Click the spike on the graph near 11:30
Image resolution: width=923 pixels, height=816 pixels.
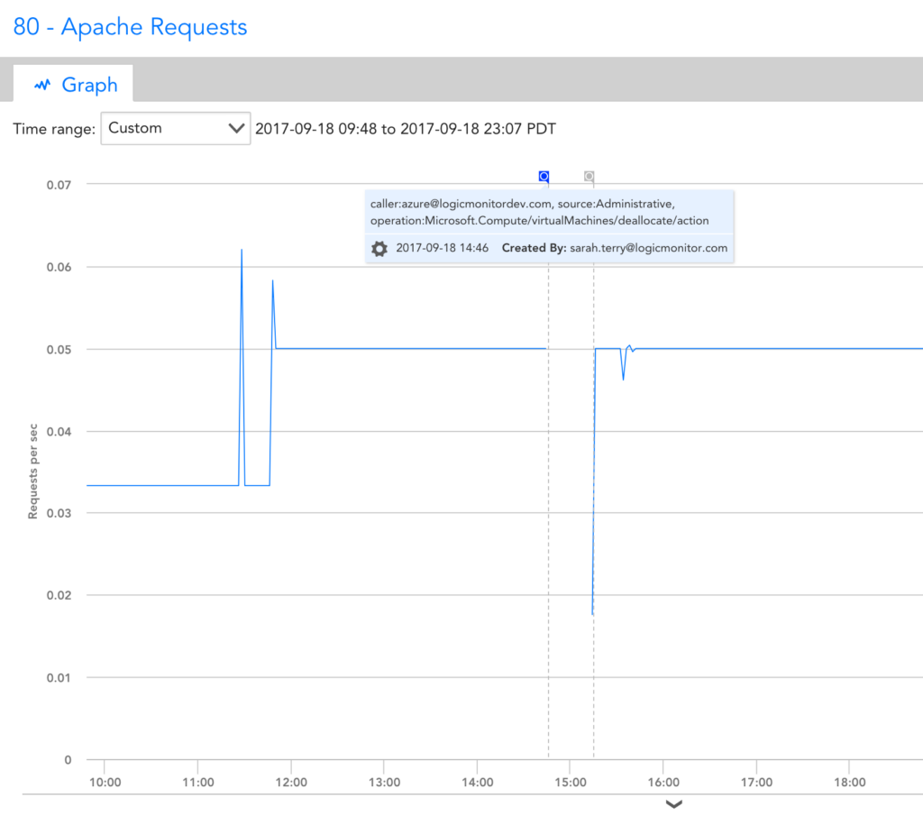pyautogui.click(x=242, y=251)
